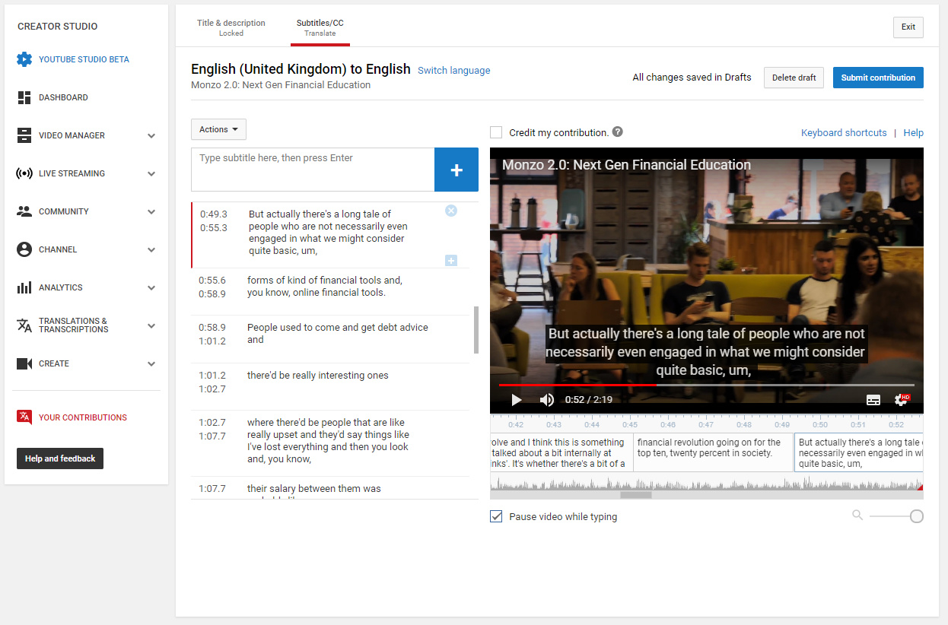Mute the video with the speaker icon

click(546, 400)
